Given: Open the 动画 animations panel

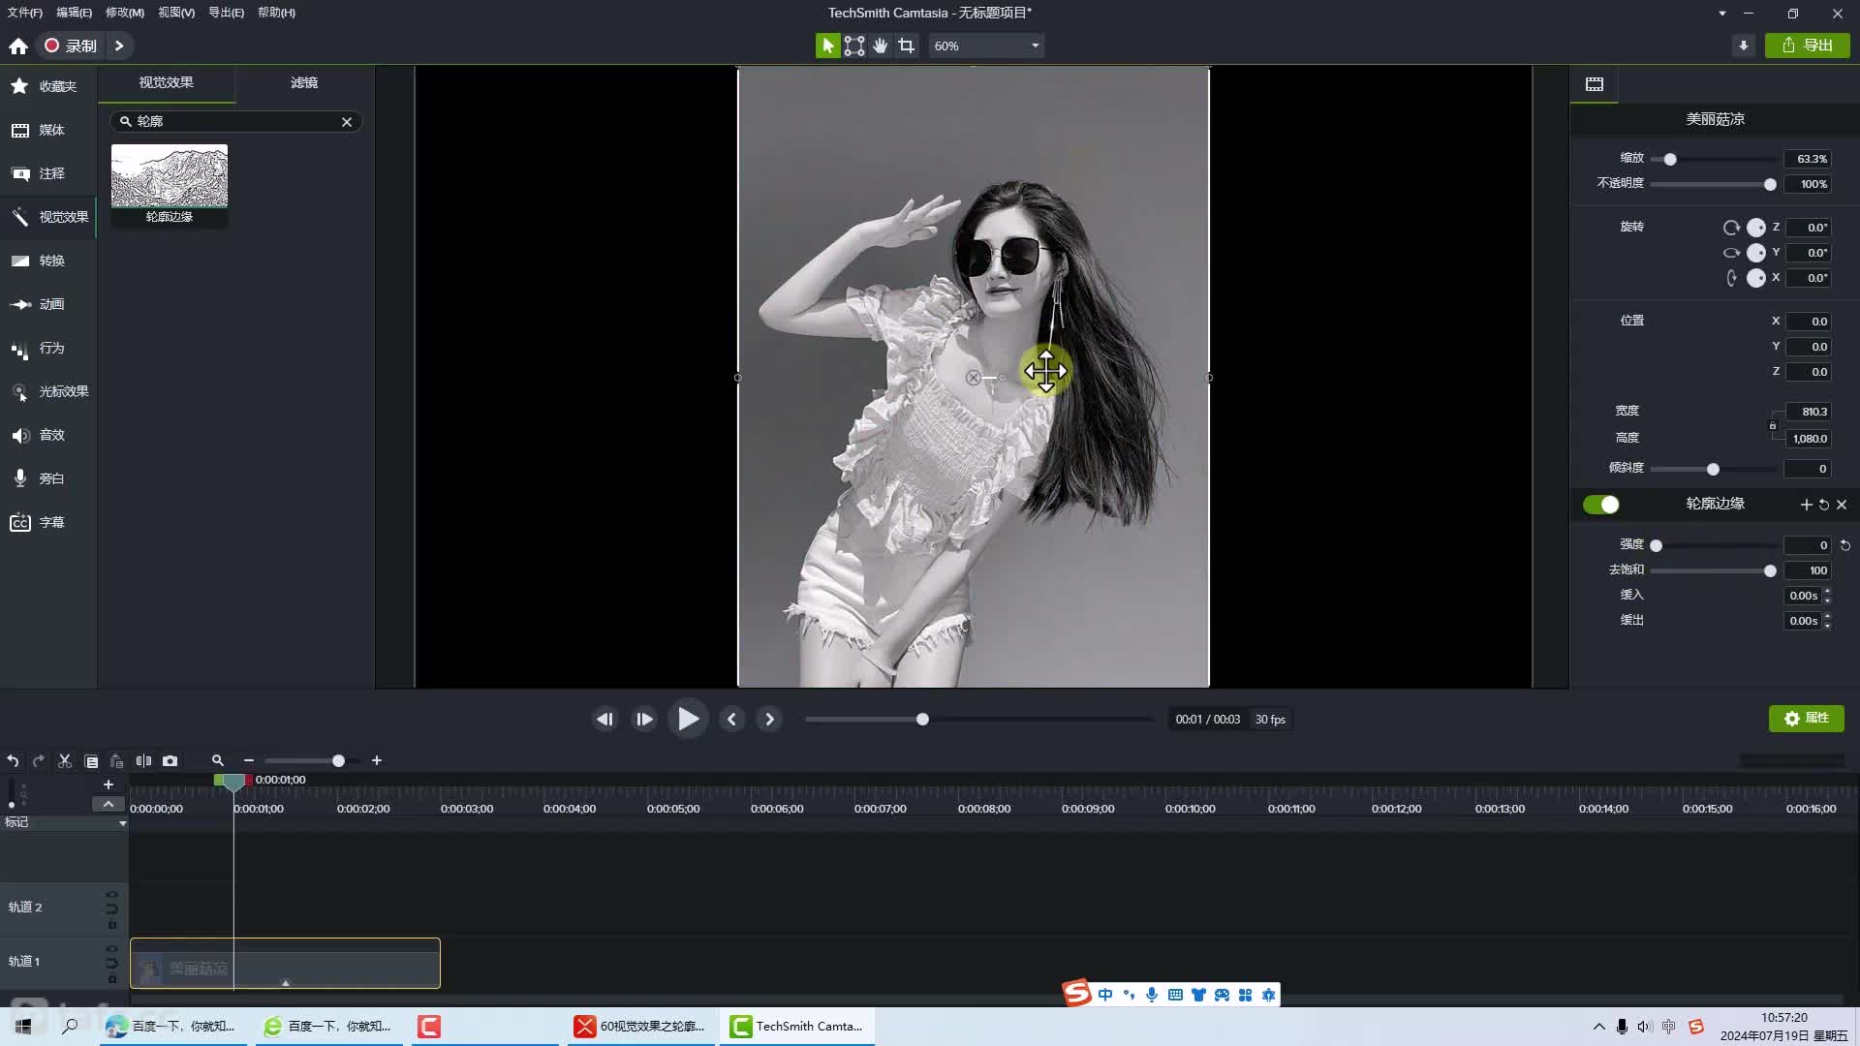Looking at the screenshot, I should tap(47, 304).
